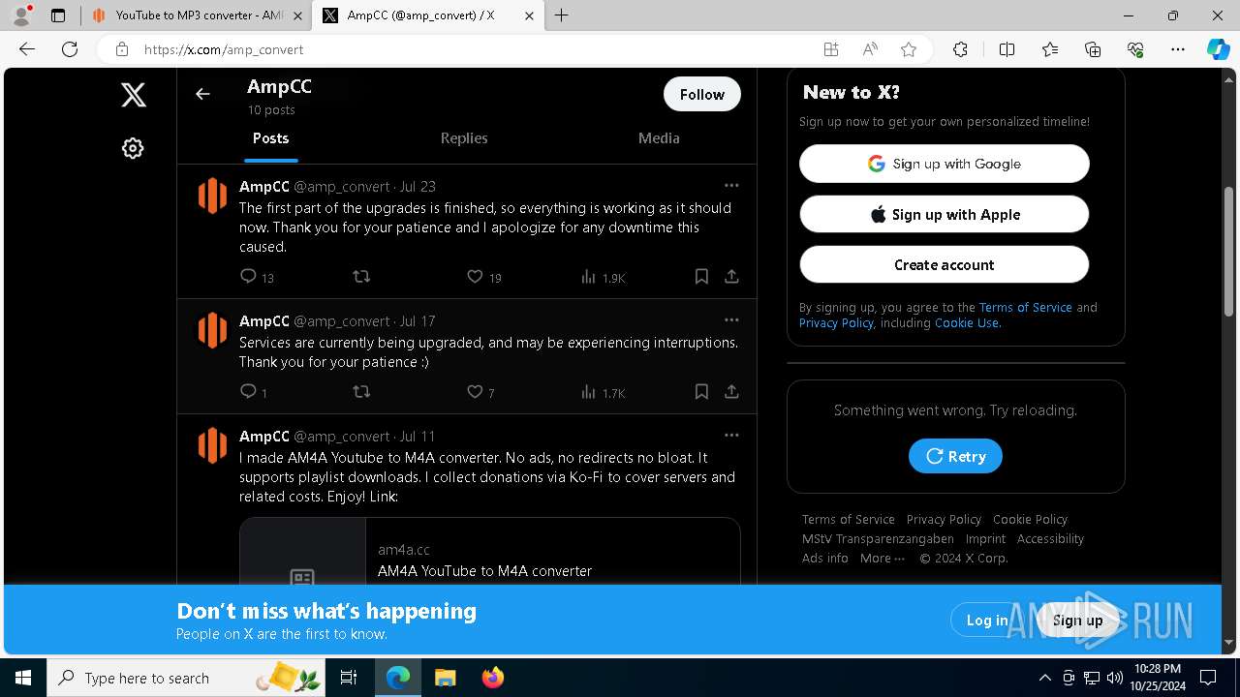Switch to the Media tab

659,138
